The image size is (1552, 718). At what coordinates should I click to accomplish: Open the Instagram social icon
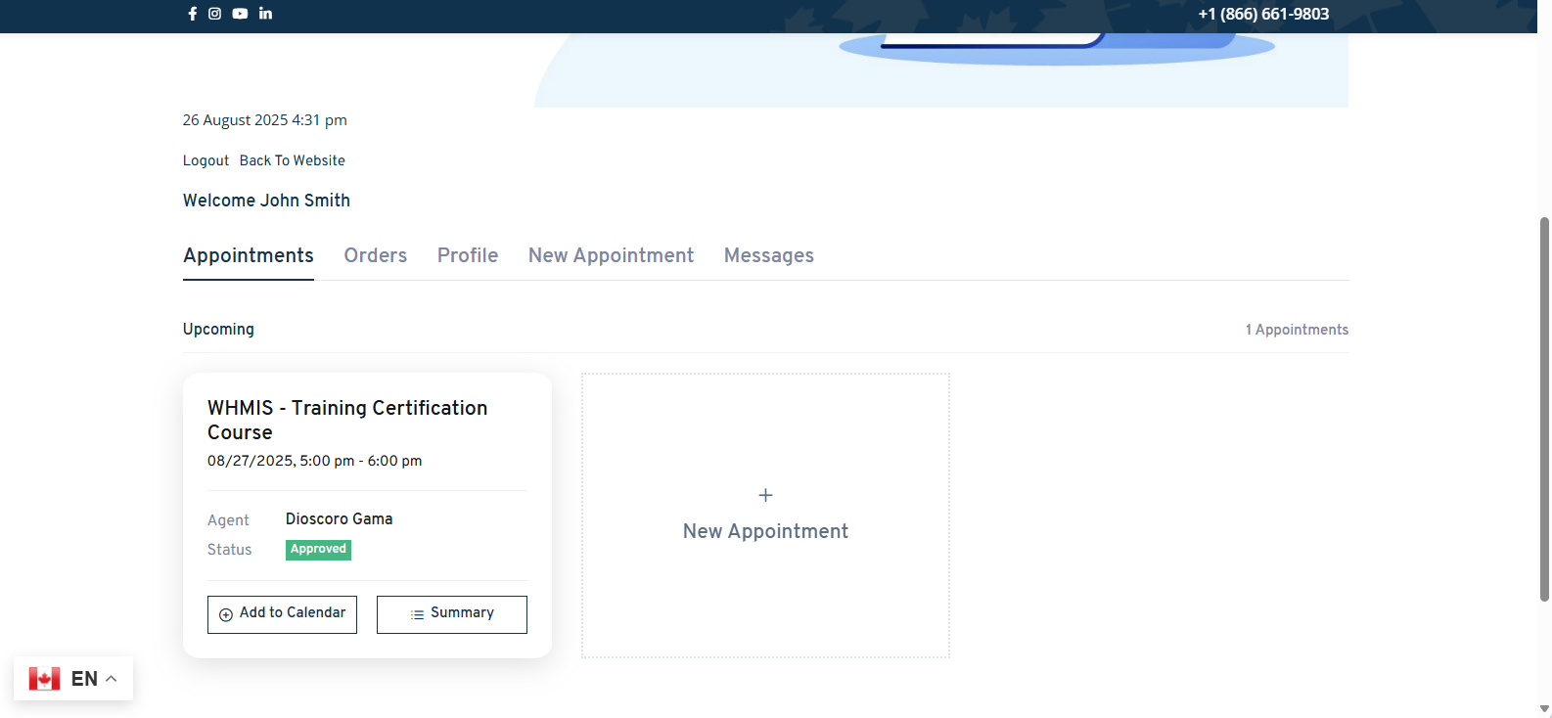(x=214, y=14)
